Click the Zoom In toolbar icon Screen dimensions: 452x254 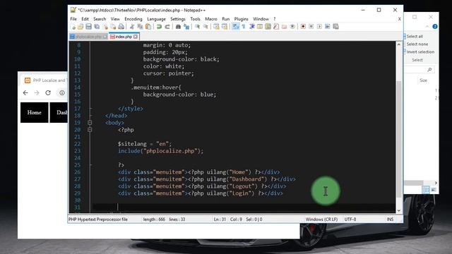pyautogui.click(x=197, y=27)
